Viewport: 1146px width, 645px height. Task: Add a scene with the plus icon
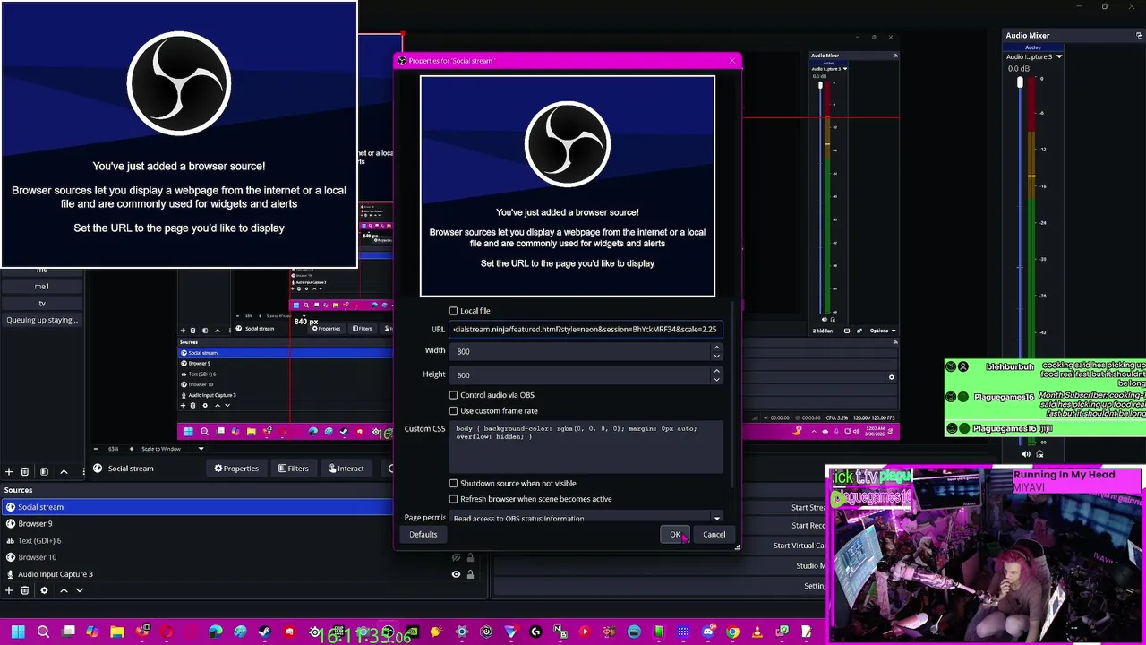click(x=9, y=471)
